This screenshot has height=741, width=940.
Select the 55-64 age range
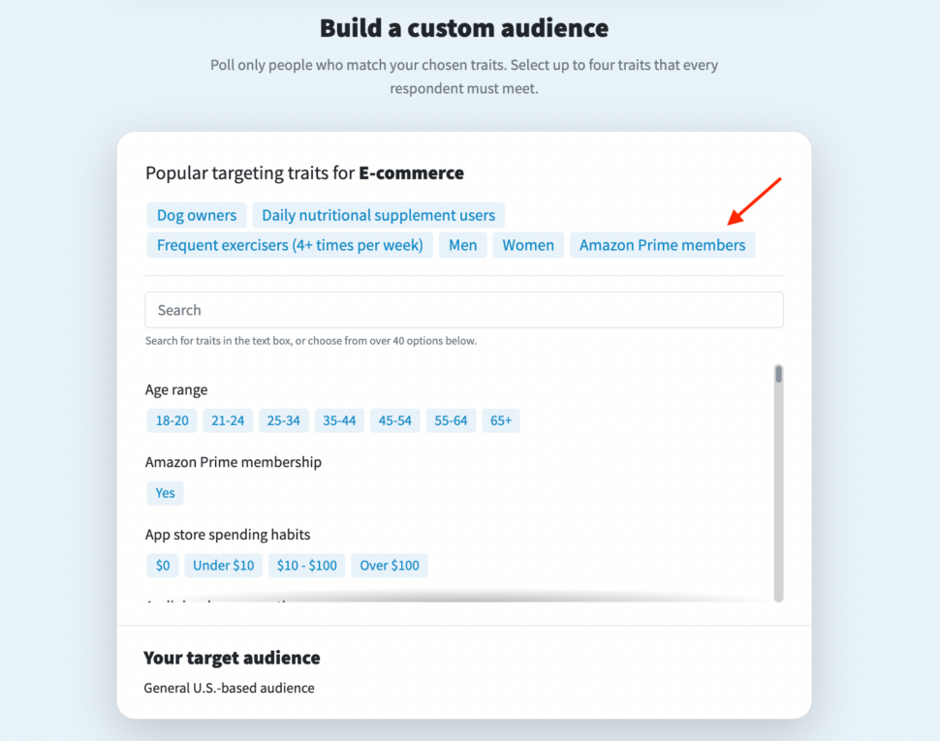point(452,420)
